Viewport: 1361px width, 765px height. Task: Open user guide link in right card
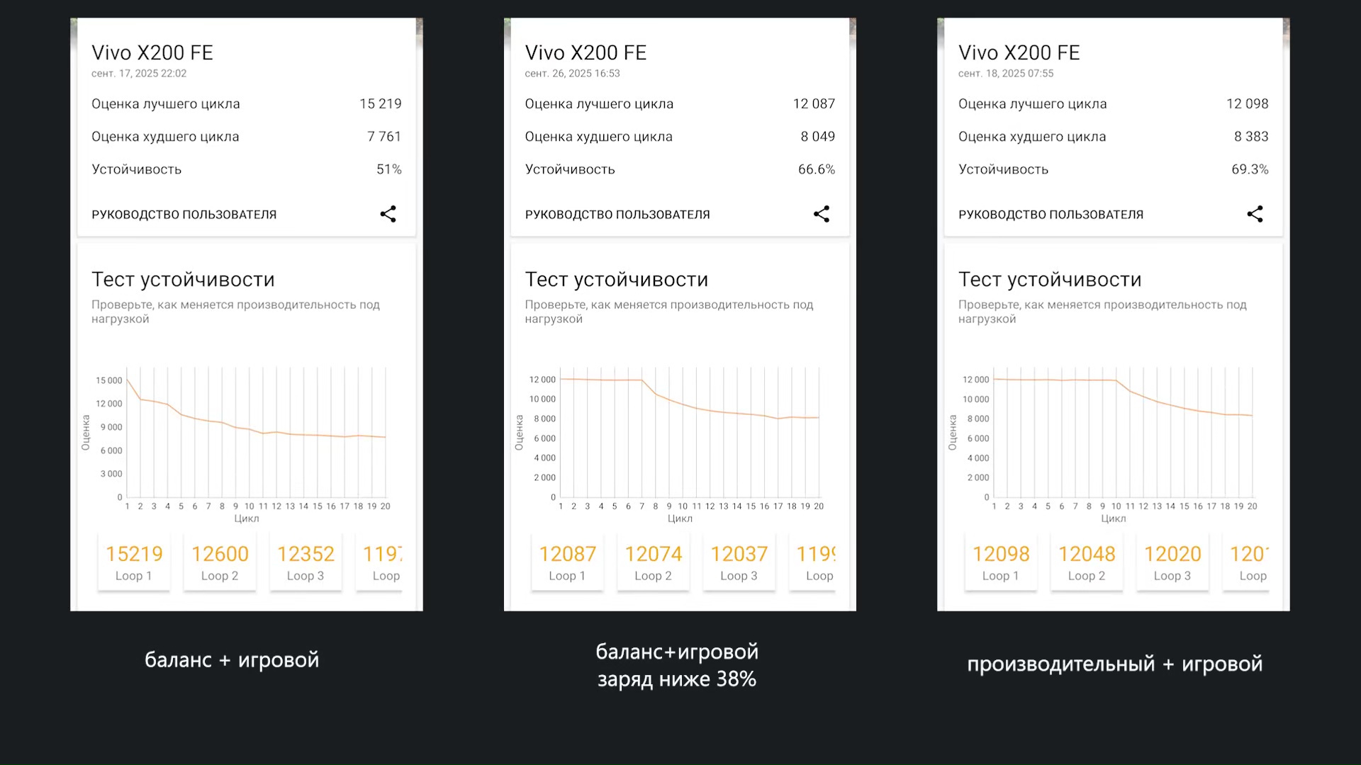click(x=1051, y=215)
